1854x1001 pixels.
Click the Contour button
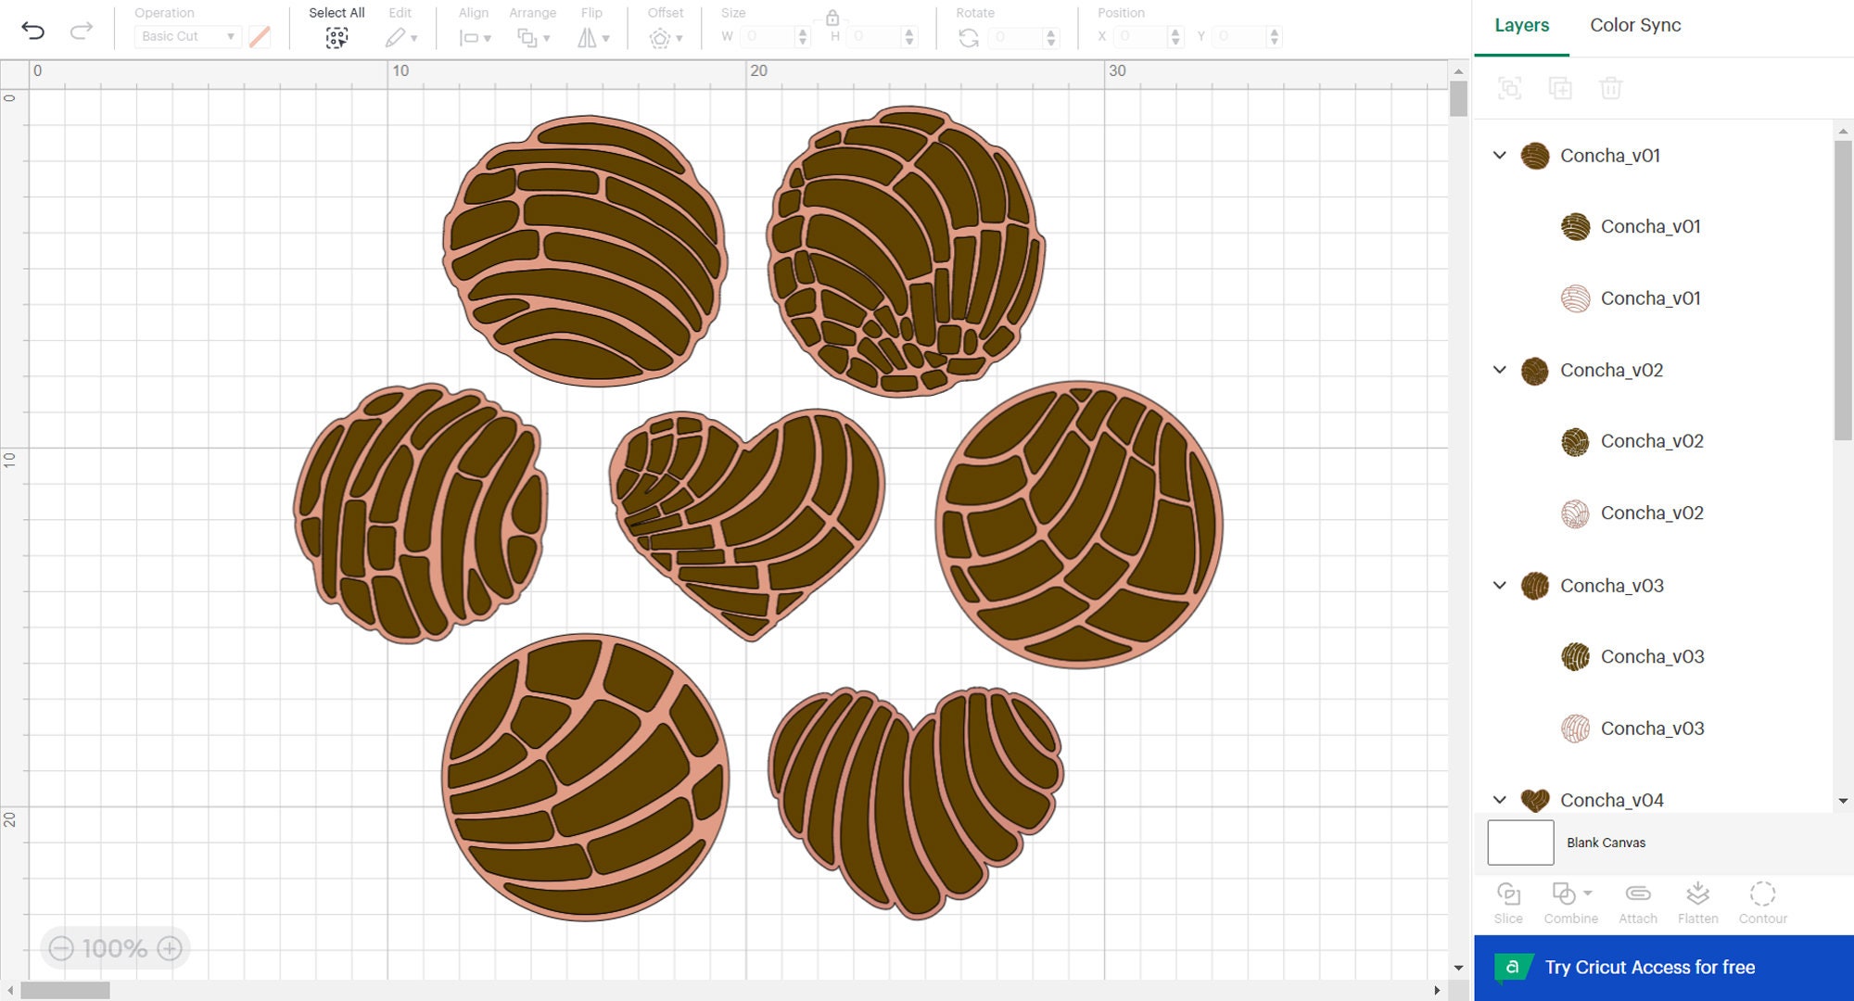point(1762,901)
